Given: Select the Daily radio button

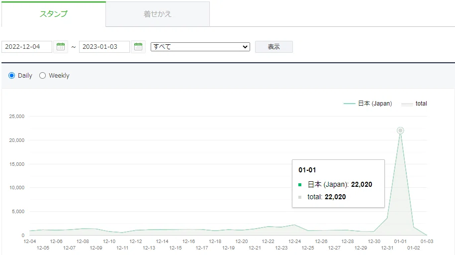Looking at the screenshot, I should pyautogui.click(x=11, y=76).
